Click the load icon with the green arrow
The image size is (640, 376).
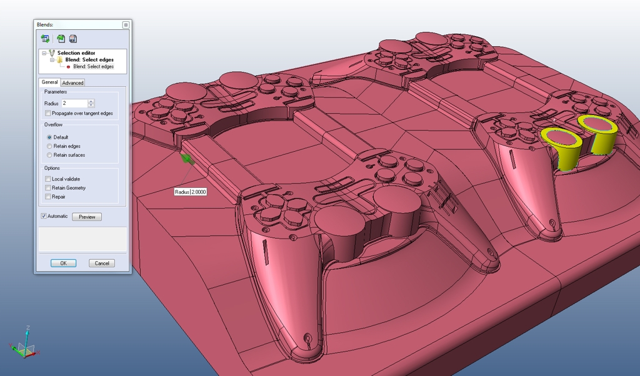click(61, 39)
